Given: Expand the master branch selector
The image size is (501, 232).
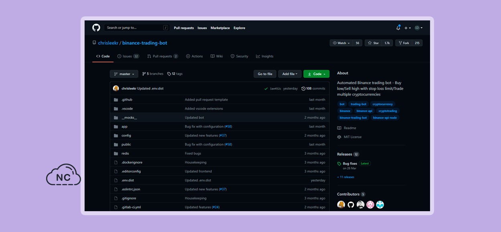Looking at the screenshot, I should tap(124, 74).
